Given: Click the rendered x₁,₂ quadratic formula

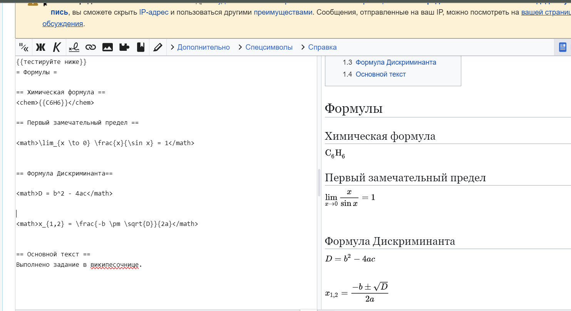Looking at the screenshot, I should pyautogui.click(x=357, y=292).
